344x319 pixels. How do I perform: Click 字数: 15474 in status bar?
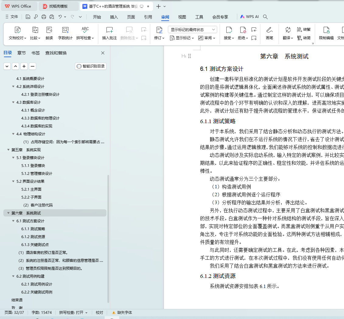(x=42, y=312)
